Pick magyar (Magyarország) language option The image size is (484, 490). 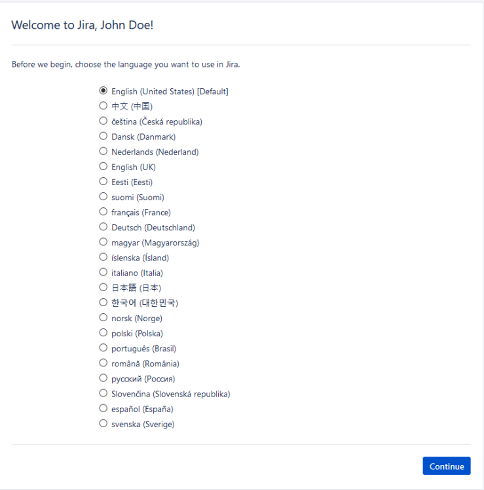coord(103,242)
